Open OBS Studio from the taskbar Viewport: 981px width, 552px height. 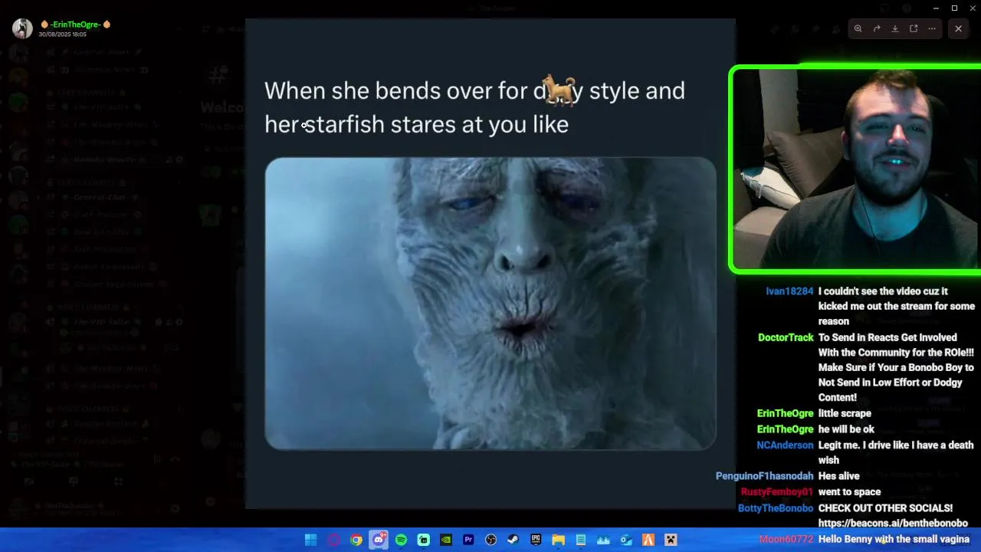(491, 540)
